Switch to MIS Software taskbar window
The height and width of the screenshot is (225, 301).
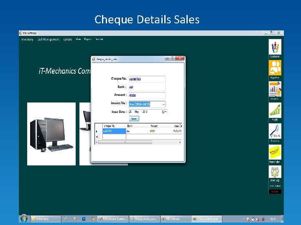click(x=176, y=219)
